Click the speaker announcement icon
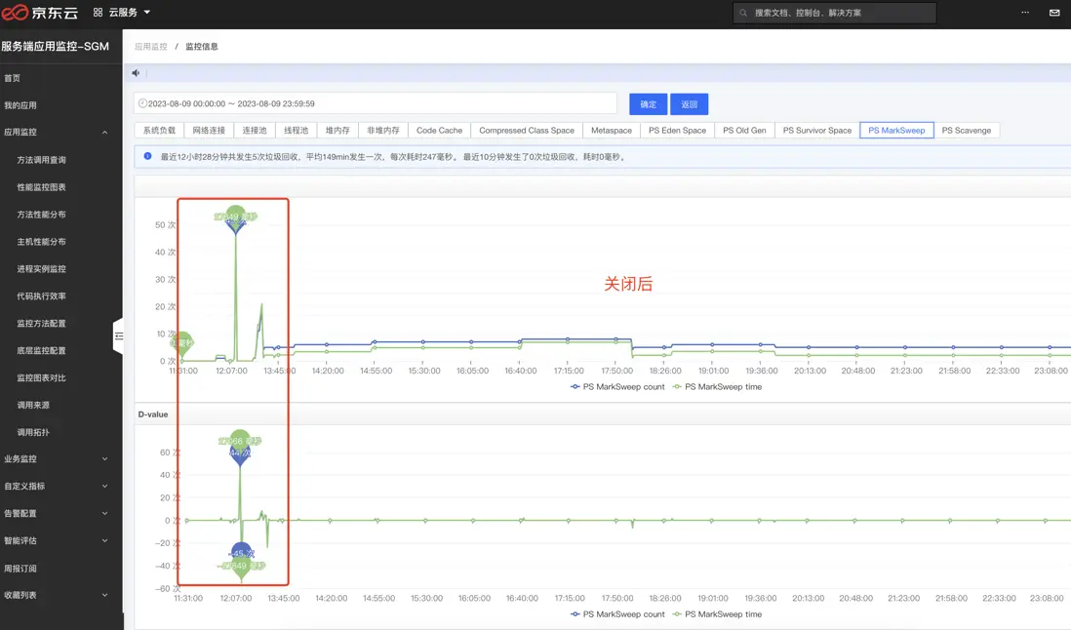Image resolution: width=1071 pixels, height=630 pixels. point(137,73)
